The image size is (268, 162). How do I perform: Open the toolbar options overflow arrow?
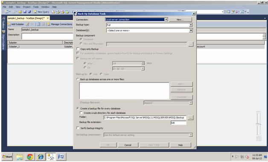point(248,12)
